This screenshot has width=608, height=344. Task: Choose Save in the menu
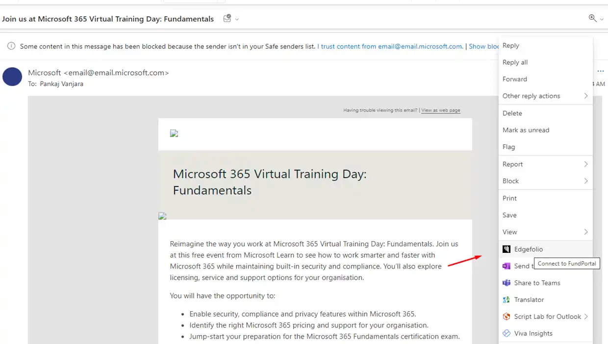click(x=546, y=215)
